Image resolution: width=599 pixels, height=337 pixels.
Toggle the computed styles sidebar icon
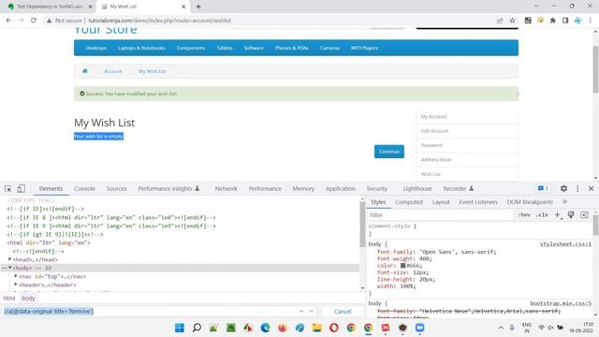pos(584,214)
